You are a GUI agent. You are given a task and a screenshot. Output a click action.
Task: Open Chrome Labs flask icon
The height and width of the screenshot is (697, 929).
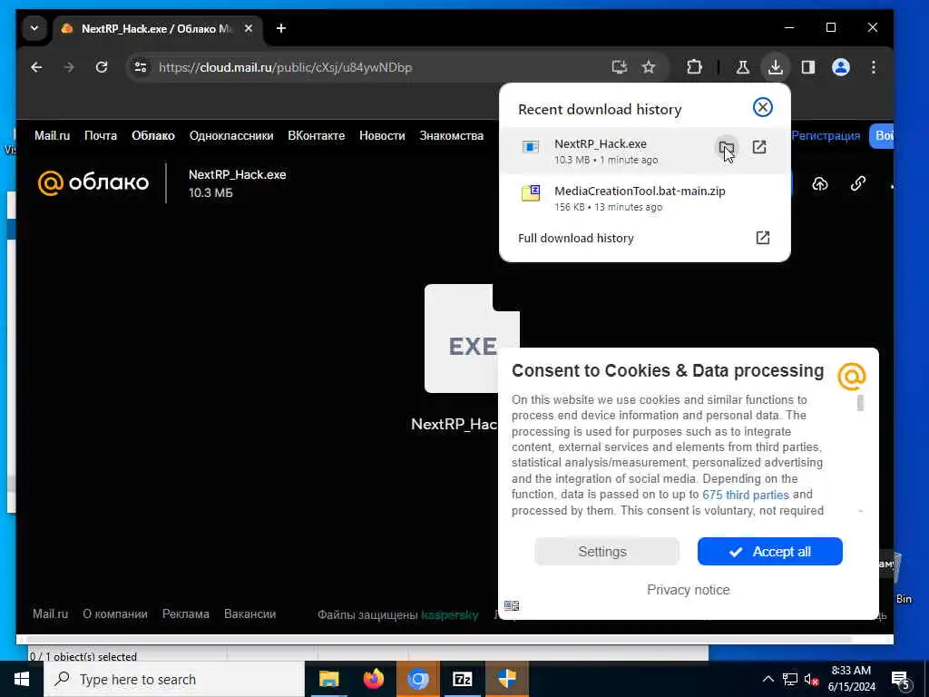pos(742,67)
